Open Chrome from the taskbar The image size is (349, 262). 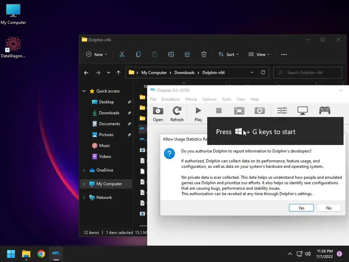41,254
